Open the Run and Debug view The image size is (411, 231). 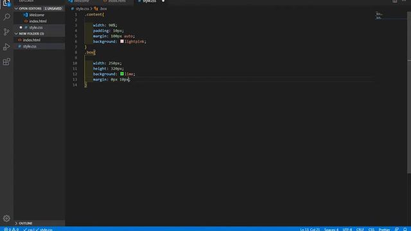tap(6, 47)
